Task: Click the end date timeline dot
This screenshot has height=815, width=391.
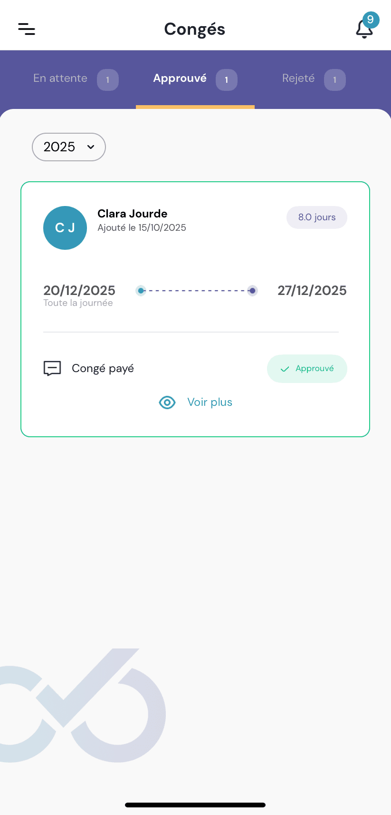Action: (253, 291)
